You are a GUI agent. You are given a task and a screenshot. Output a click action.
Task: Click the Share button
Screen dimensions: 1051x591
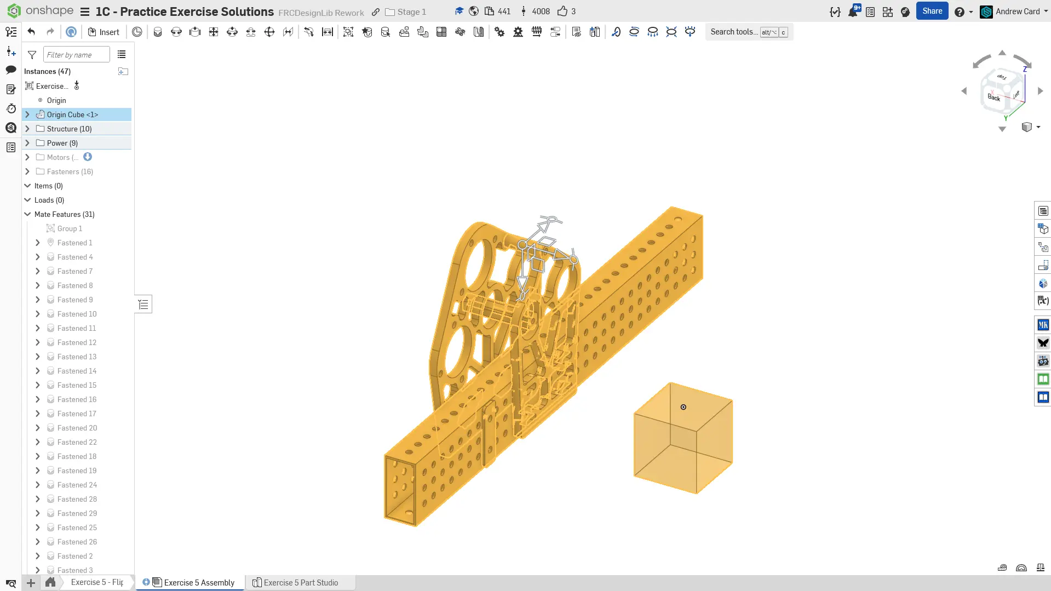pos(932,11)
